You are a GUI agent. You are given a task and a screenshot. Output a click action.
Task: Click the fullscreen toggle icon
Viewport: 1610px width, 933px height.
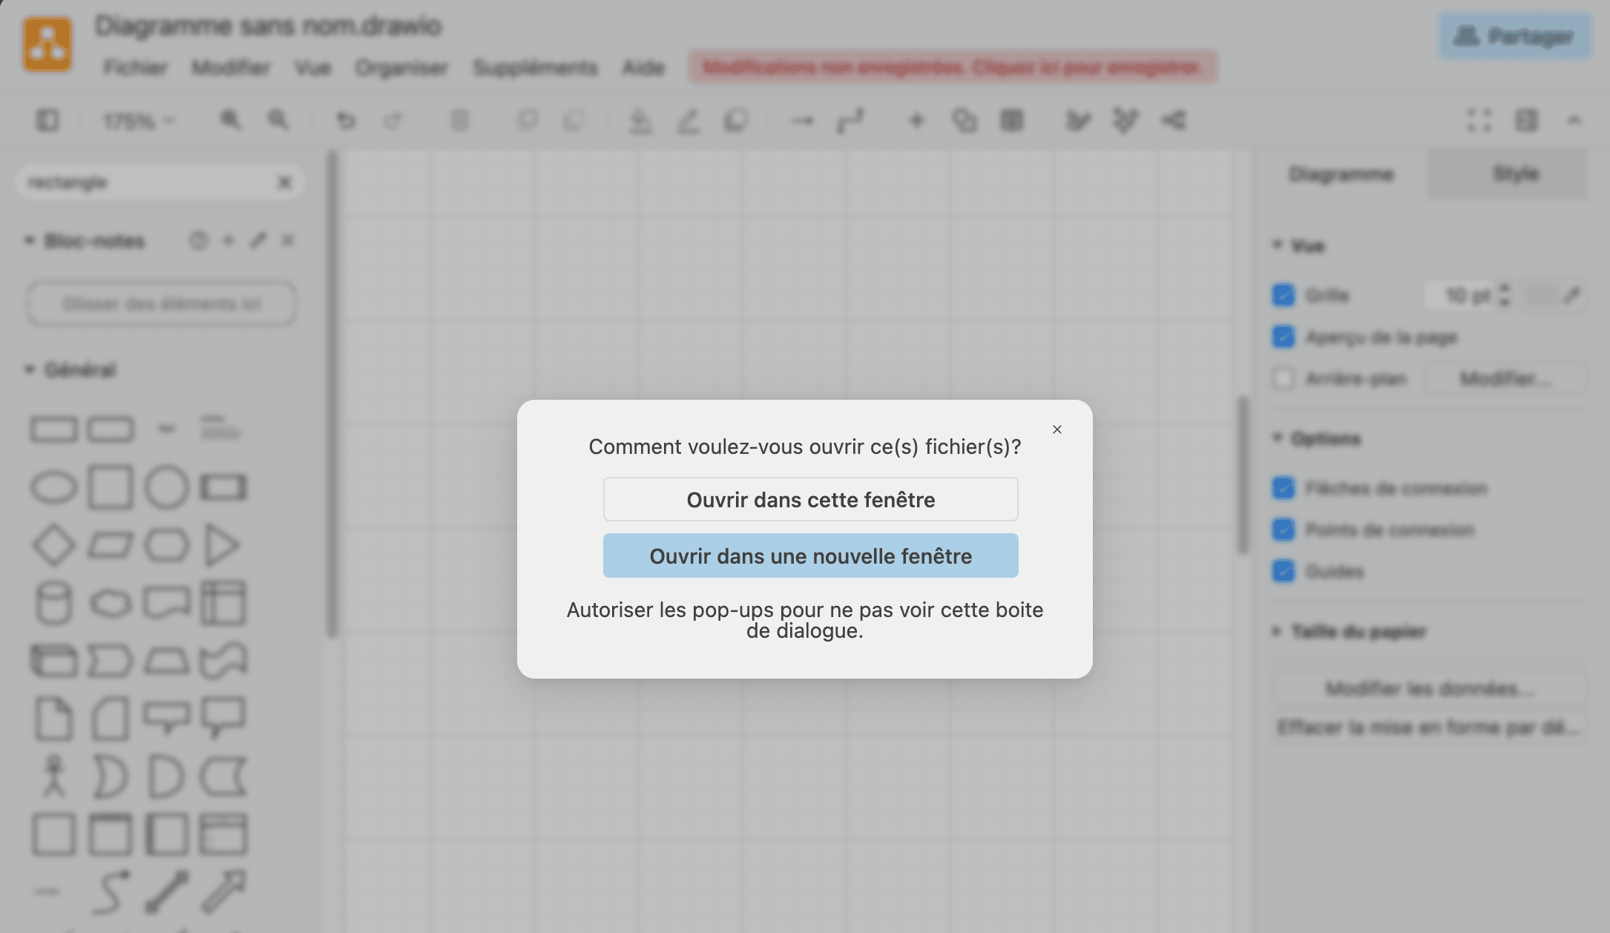click(x=1479, y=120)
